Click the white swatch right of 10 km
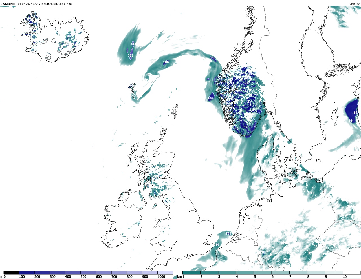 351,273
